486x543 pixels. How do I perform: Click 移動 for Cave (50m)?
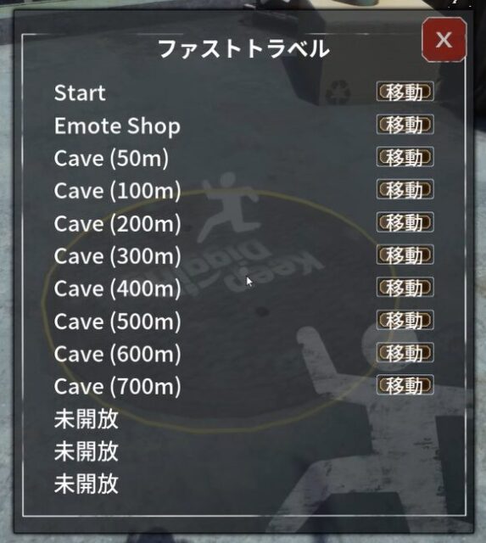(x=405, y=157)
